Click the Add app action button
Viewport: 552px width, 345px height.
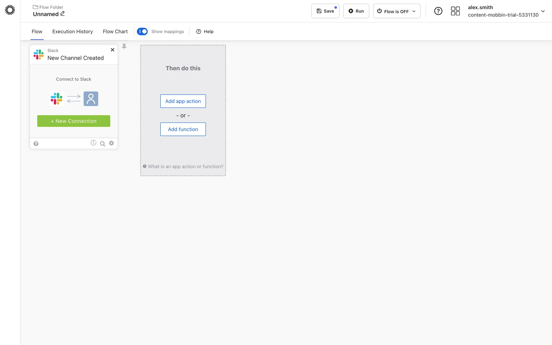183,101
